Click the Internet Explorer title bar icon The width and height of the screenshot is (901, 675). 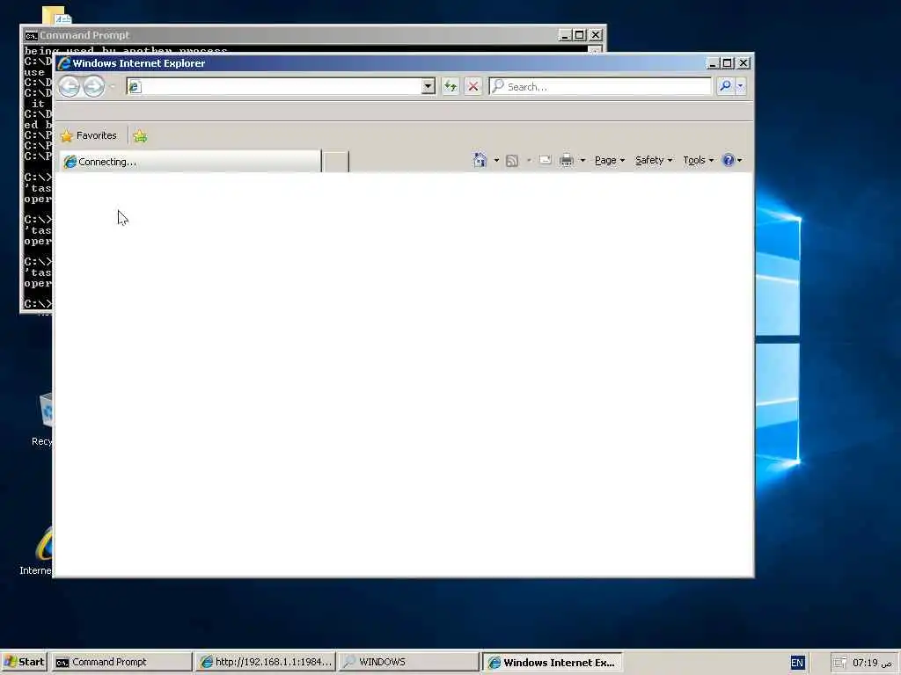(x=63, y=63)
